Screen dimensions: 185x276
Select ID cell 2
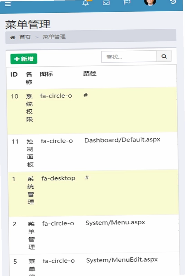point(15,224)
